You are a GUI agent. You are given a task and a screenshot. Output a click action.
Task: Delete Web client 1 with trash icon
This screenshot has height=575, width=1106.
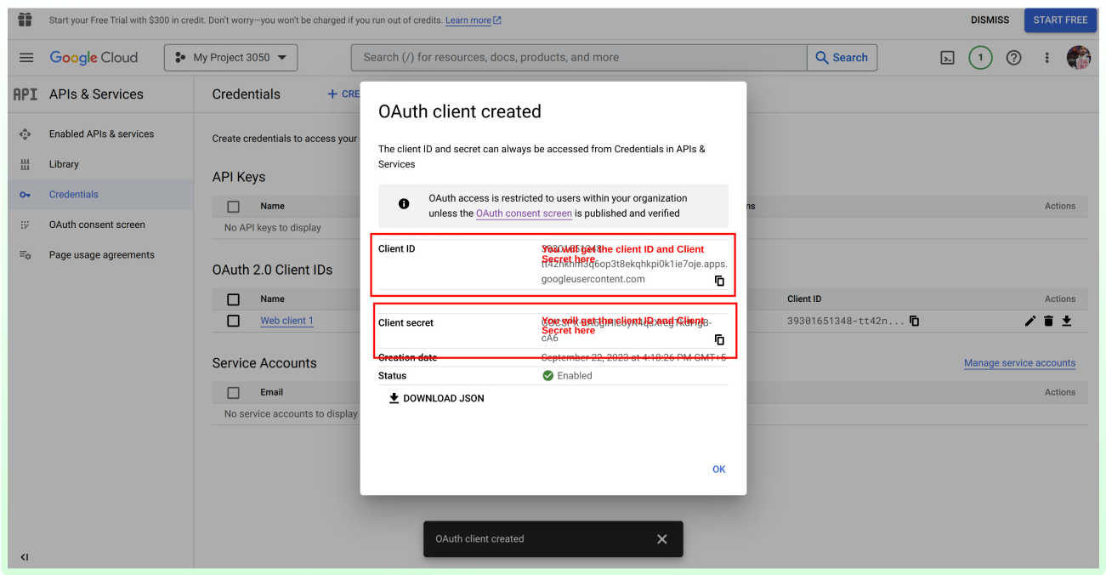tap(1048, 321)
